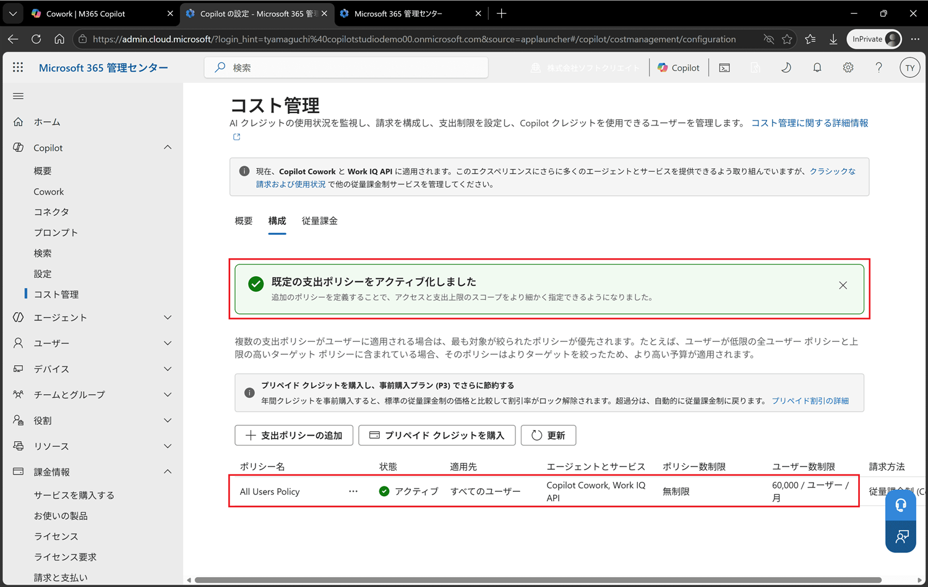Click the browser home icon
Screen dimensions: 928x587
pyautogui.click(x=59, y=39)
